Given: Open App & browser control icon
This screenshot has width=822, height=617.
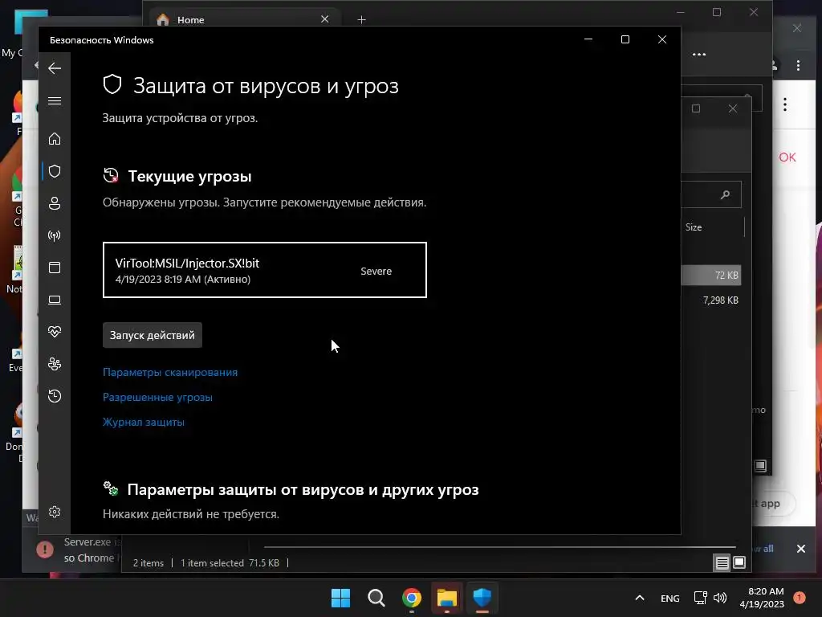Looking at the screenshot, I should (55, 268).
